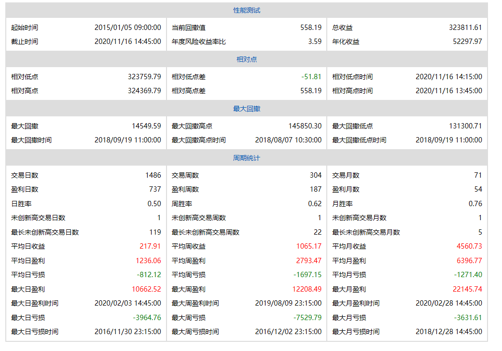Click the 年度风险收益率比 value 3.59
This screenshot has width=502, height=351.
click(x=315, y=42)
